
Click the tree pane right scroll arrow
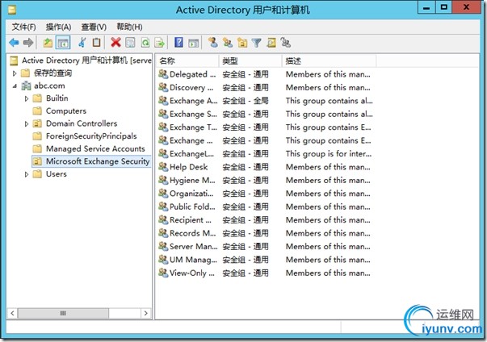[145, 313]
